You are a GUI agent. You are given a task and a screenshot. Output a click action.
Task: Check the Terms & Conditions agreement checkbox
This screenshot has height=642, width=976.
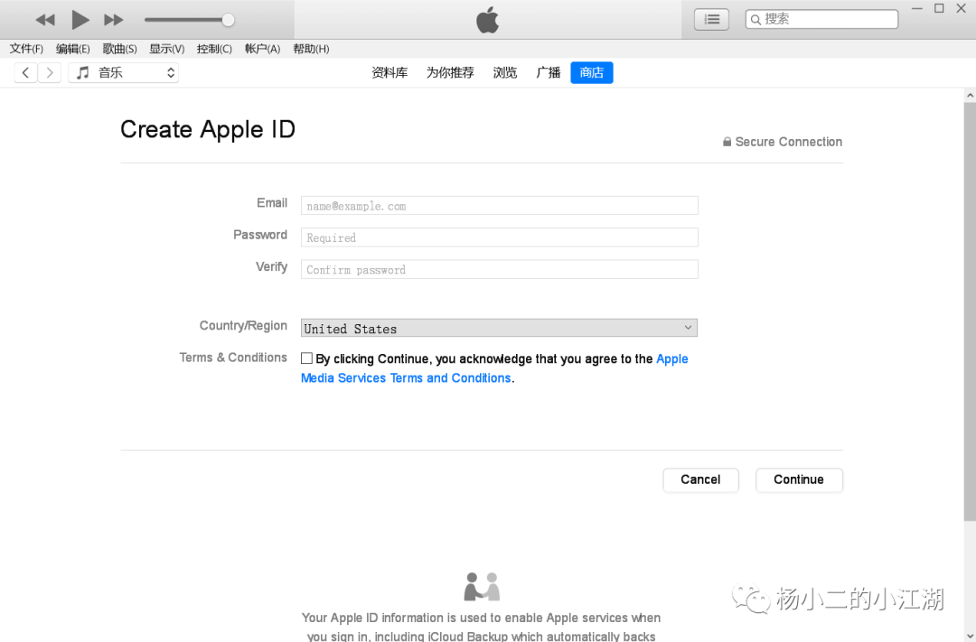pos(307,358)
